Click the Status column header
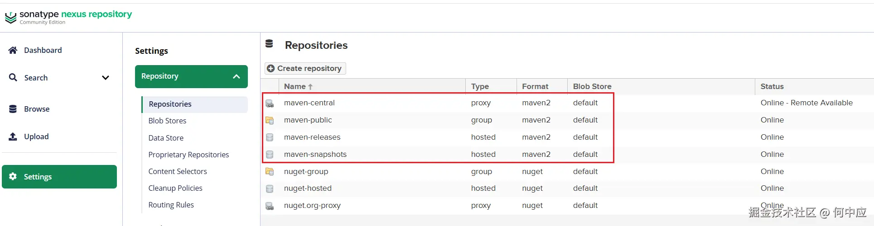The height and width of the screenshot is (226, 874). click(772, 86)
